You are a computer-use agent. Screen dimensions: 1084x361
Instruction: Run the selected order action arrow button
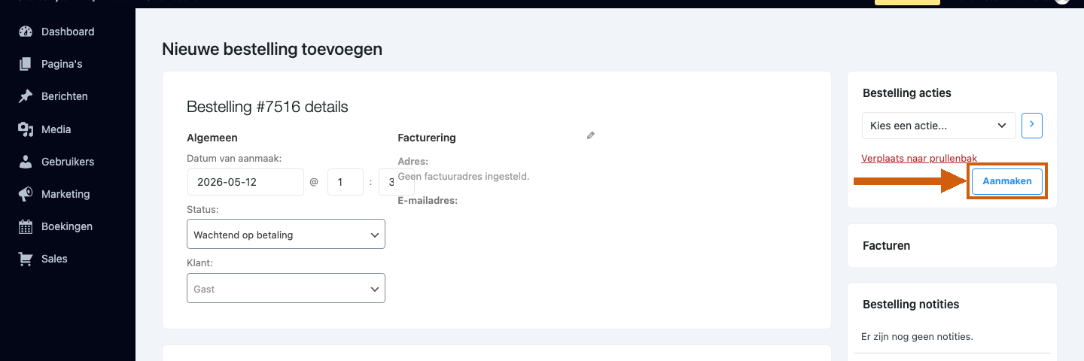tap(1032, 126)
